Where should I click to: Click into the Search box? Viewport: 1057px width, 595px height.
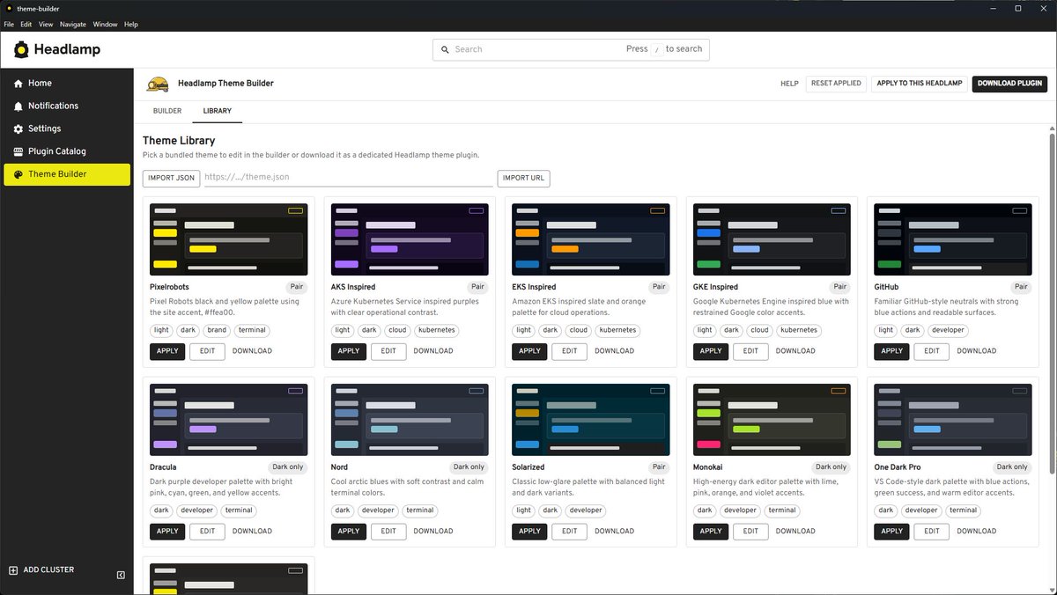571,49
